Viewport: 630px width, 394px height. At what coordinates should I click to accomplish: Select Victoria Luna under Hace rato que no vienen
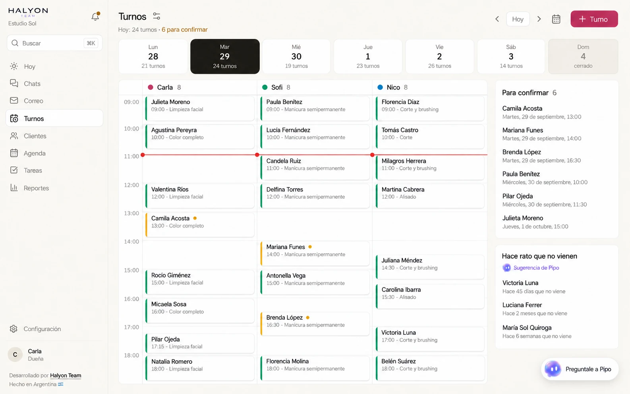(533, 287)
